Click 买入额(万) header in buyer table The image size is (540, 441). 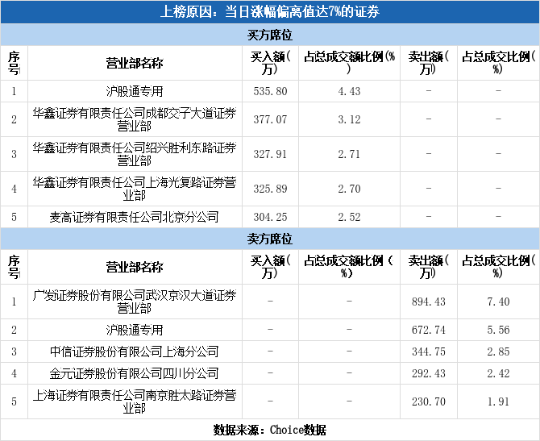tap(270, 63)
